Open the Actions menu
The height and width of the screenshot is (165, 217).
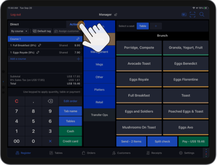coord(74,24)
